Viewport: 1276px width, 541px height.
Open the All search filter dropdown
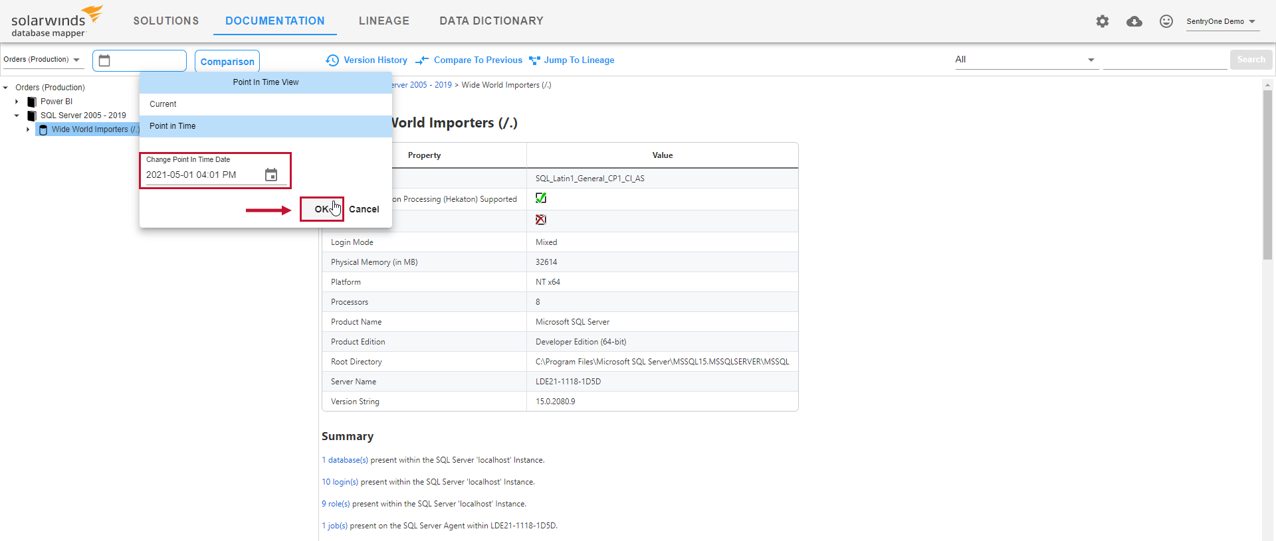pyautogui.click(x=1025, y=60)
